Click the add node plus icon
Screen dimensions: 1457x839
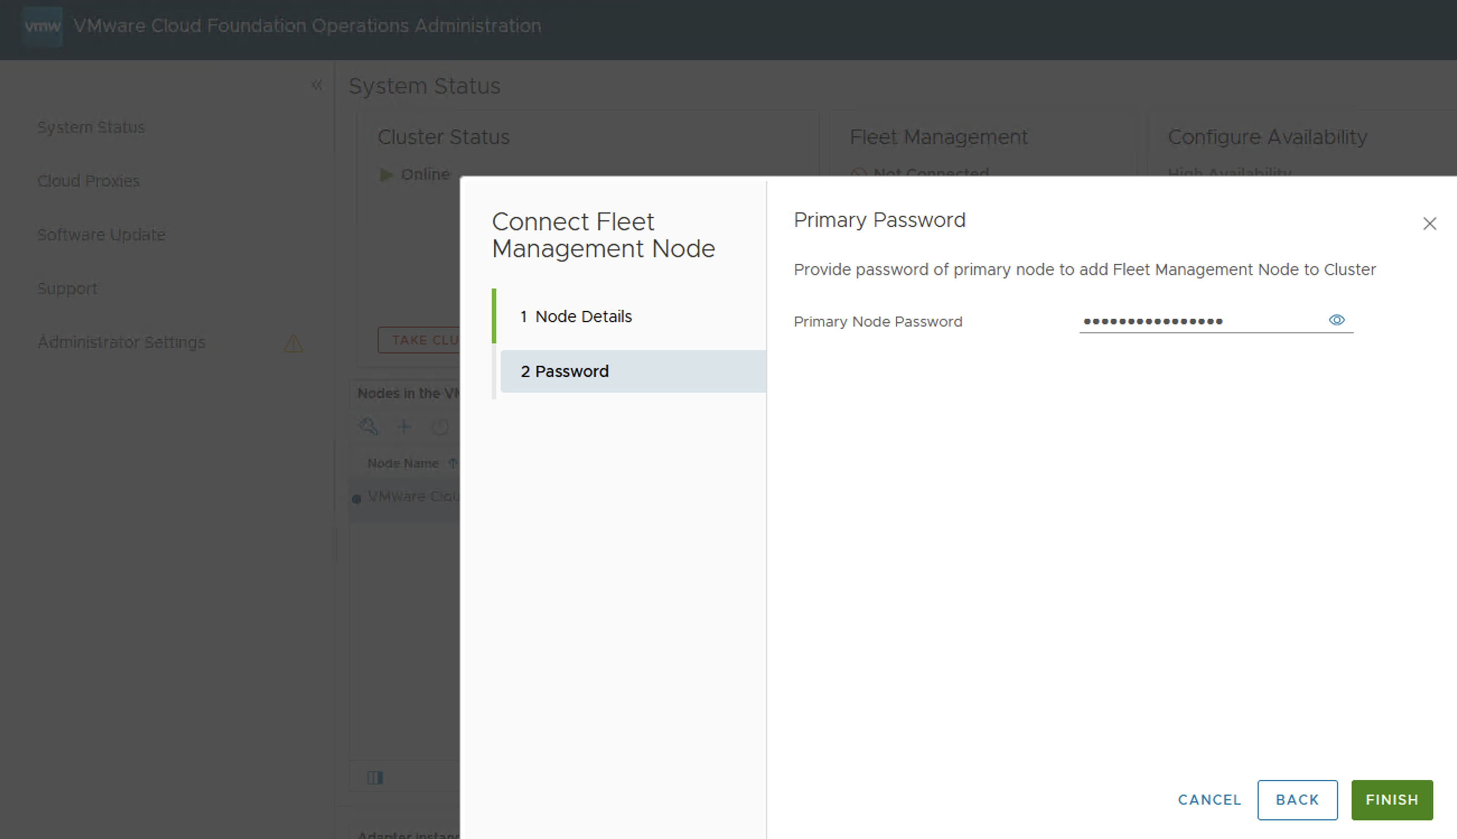pyautogui.click(x=404, y=427)
